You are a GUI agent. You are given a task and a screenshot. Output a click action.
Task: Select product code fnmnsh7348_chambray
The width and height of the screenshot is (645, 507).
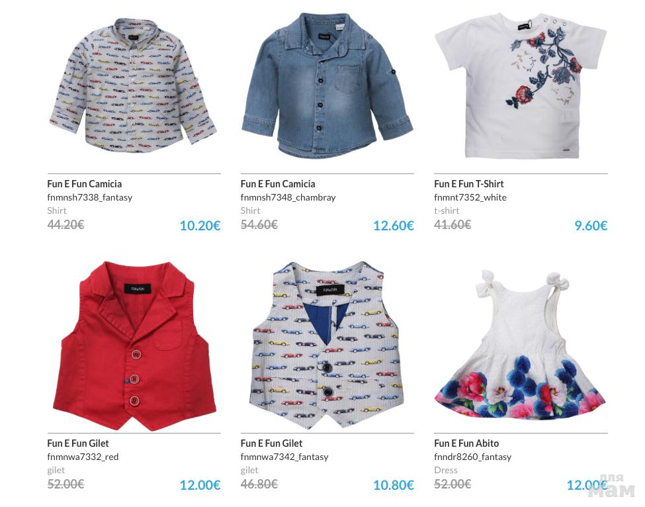(288, 197)
